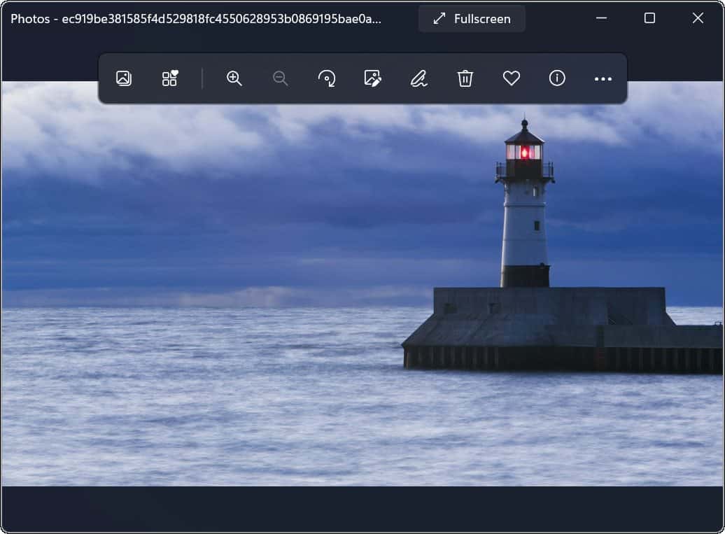725x534 pixels.
Task: Click the Fullscreen expand-arrow icon
Action: [x=438, y=18]
